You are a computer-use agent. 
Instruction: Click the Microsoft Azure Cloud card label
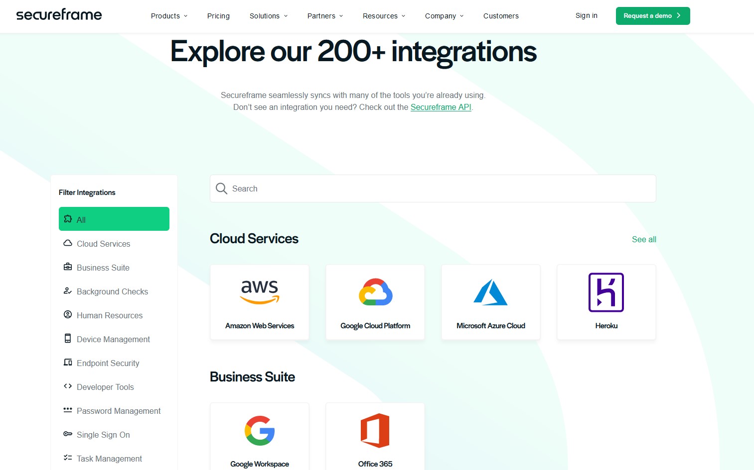(x=491, y=326)
